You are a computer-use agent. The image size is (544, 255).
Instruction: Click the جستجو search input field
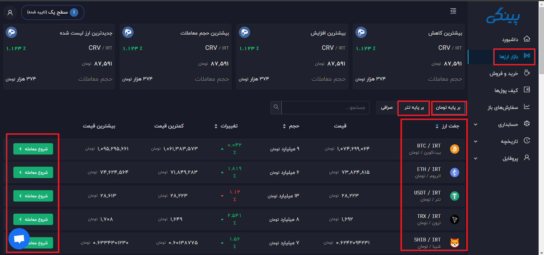pos(325,108)
